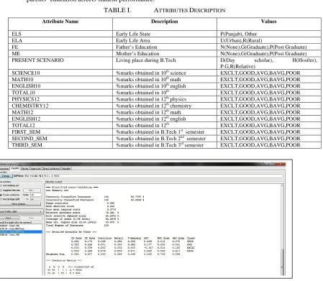This screenshot has height=281, width=323.
Task: Click the 'ELS' attribute cell
Action: pyautogui.click(x=60, y=34)
